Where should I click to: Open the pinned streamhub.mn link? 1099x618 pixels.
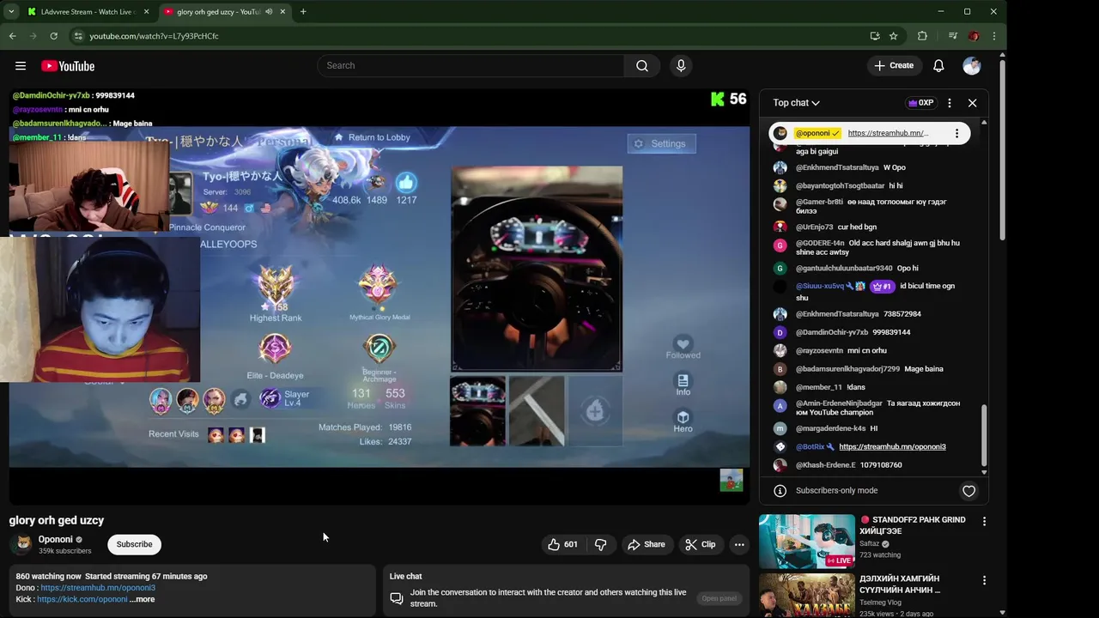click(x=888, y=133)
